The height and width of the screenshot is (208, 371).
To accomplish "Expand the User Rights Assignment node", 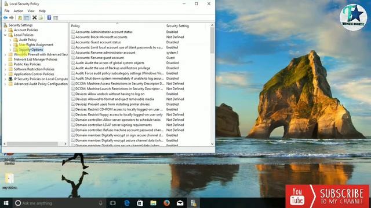I will click(x=10, y=45).
